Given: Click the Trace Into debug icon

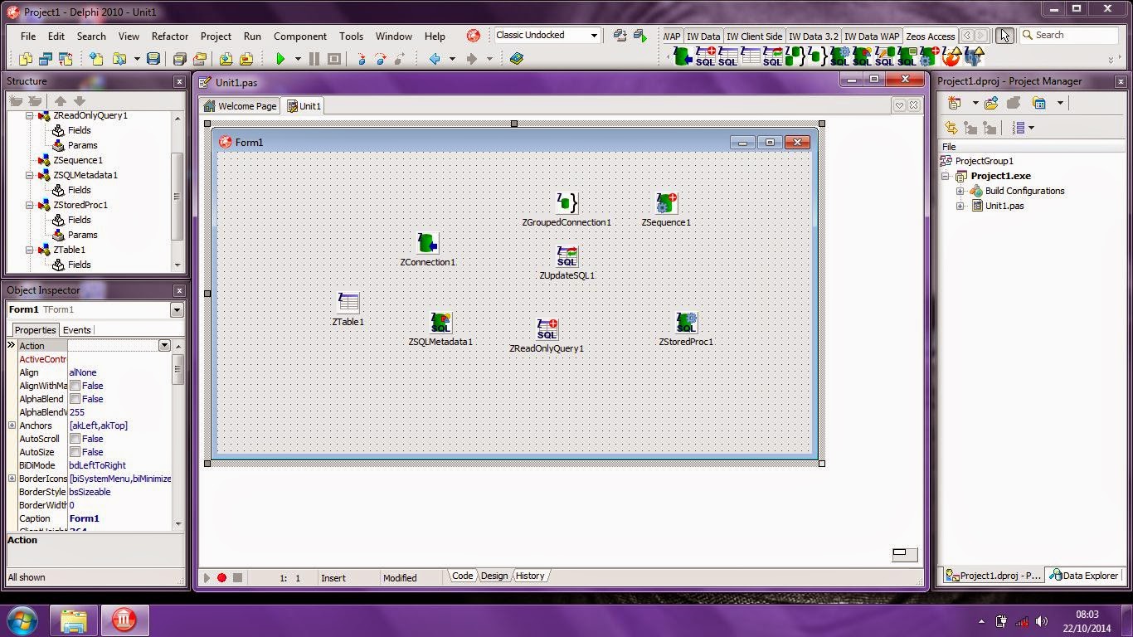Looking at the screenshot, I should tap(361, 59).
